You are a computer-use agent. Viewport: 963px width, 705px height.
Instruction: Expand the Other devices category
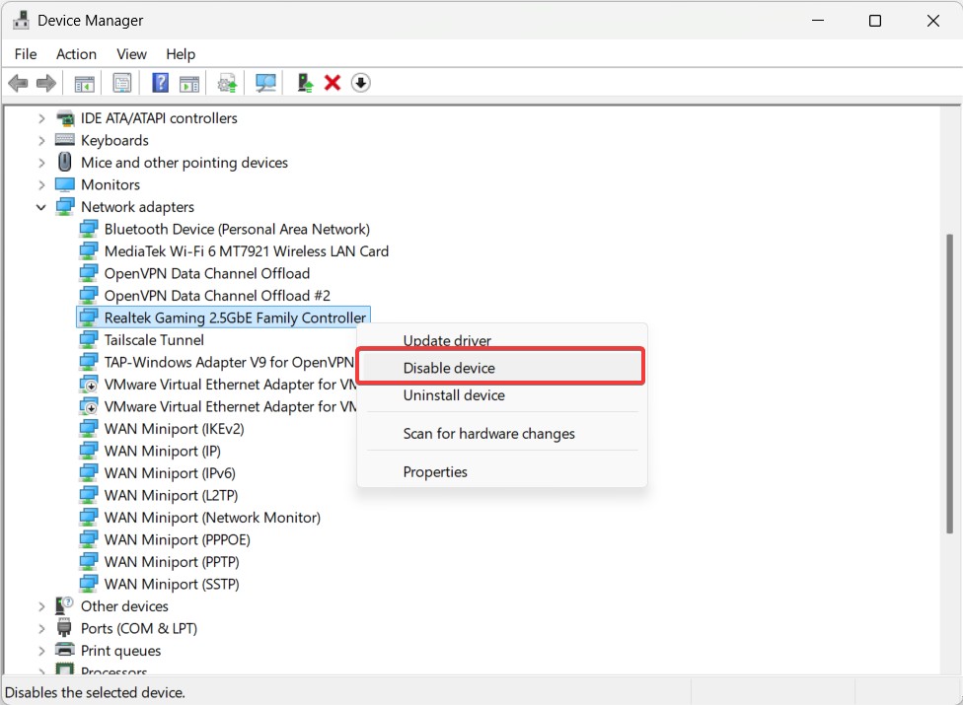tap(41, 606)
